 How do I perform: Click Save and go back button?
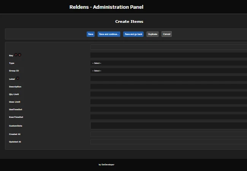[133, 34]
